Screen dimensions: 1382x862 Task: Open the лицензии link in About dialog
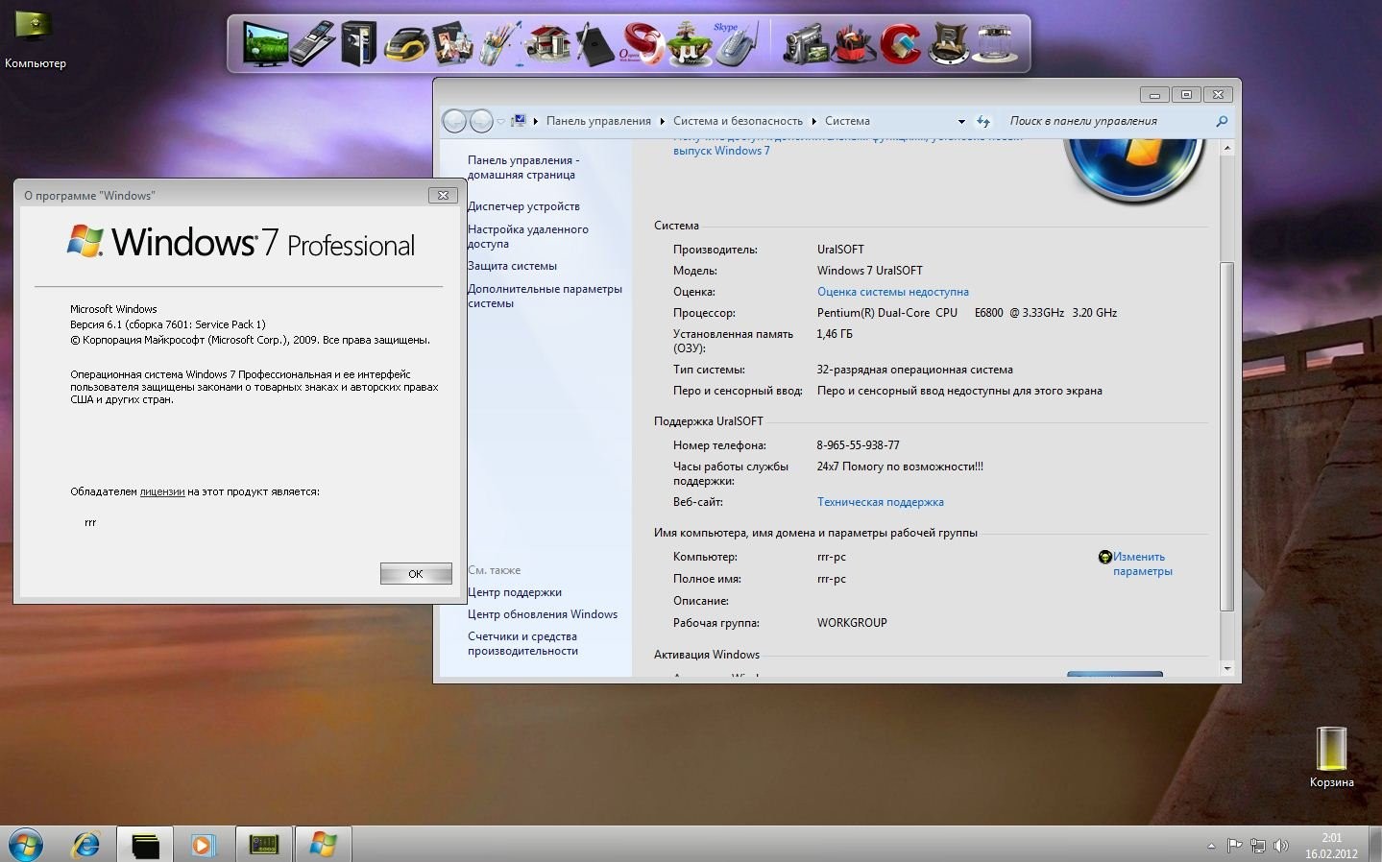click(162, 491)
